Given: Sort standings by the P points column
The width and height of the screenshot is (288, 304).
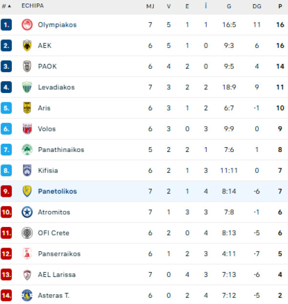Looking at the screenshot, I should [x=280, y=6].
